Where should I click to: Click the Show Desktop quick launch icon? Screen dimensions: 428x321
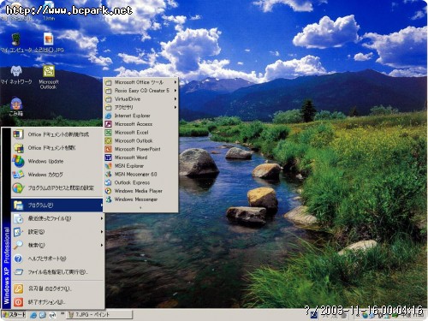43,315
